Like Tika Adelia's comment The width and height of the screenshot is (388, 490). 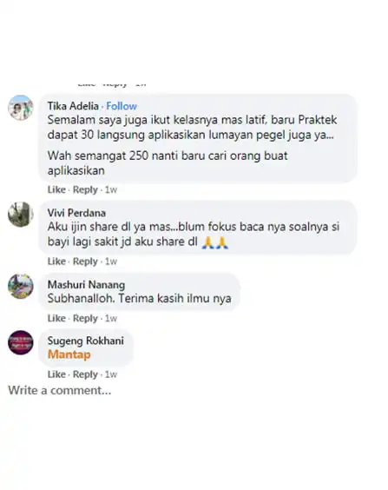pyautogui.click(x=56, y=189)
